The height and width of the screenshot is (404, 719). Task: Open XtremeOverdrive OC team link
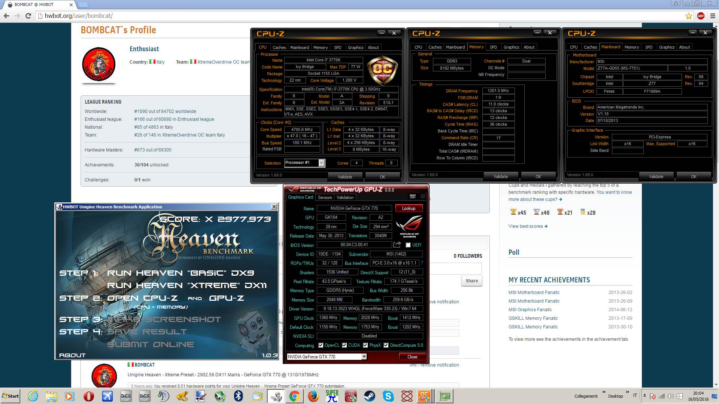pos(224,62)
